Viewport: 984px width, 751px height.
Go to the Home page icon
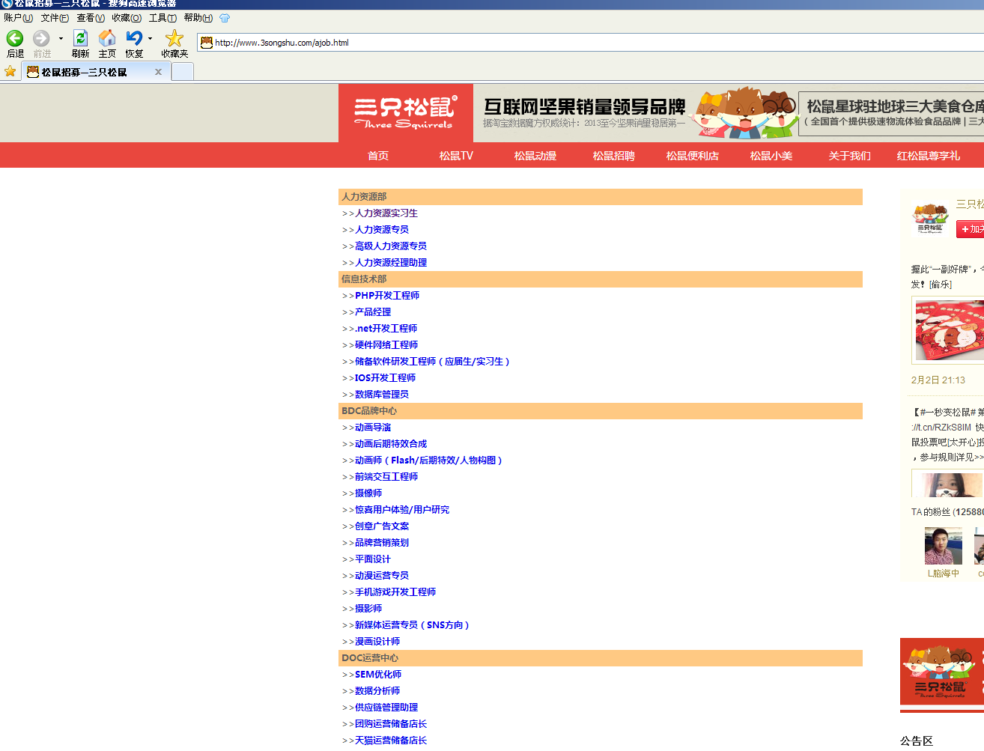pos(107,38)
